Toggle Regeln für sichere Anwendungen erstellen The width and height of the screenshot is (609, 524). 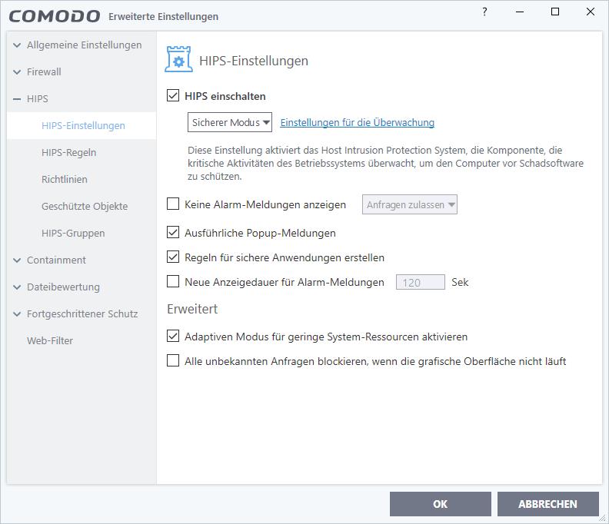pos(173,257)
